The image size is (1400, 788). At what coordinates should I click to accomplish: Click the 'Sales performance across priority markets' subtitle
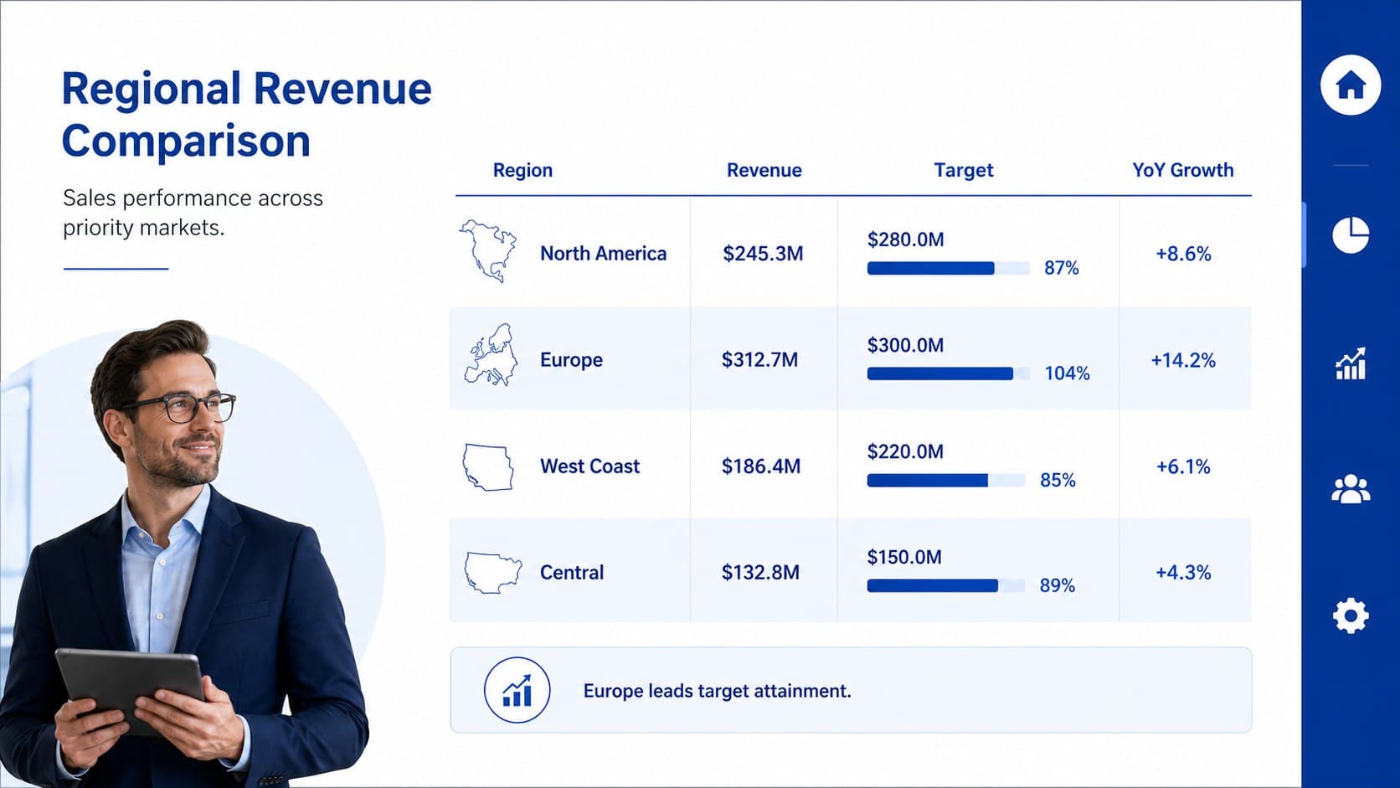coord(193,213)
